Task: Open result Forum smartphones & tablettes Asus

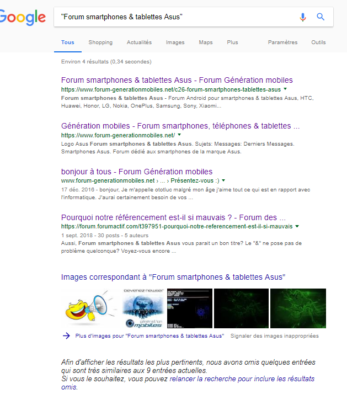Action: pos(177,80)
